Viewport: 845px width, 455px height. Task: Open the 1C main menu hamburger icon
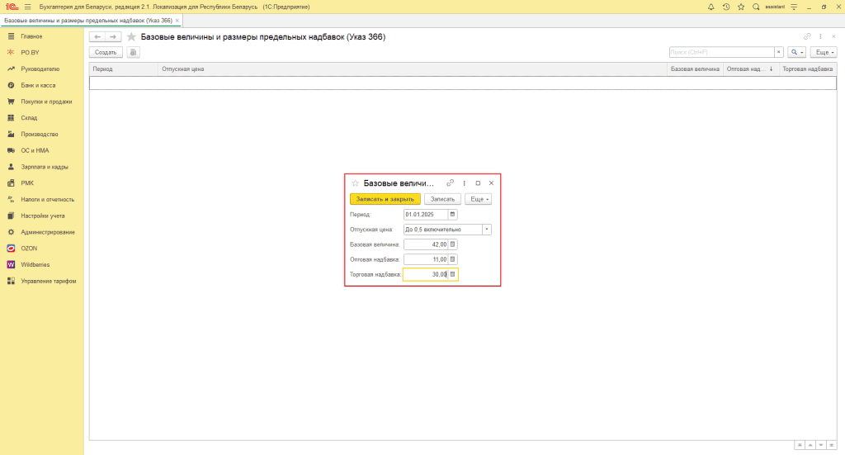coord(27,7)
